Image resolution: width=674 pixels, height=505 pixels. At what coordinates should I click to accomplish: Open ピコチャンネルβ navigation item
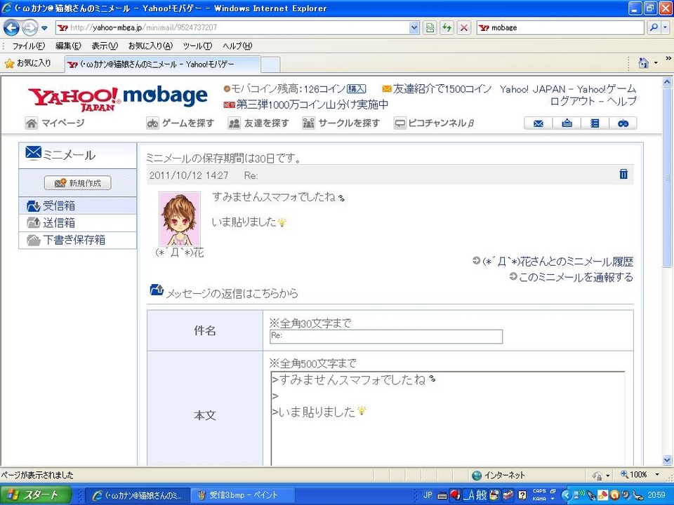pyautogui.click(x=434, y=123)
